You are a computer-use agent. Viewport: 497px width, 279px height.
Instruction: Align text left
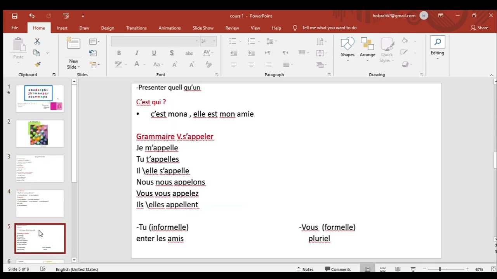[x=234, y=64]
